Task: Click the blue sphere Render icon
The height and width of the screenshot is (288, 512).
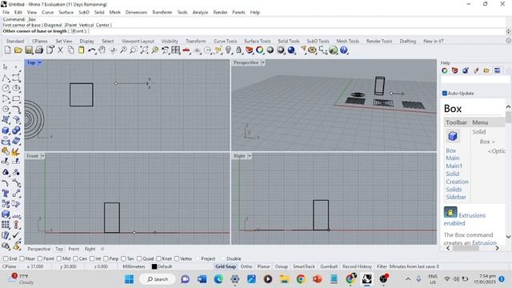Action: pos(291,50)
